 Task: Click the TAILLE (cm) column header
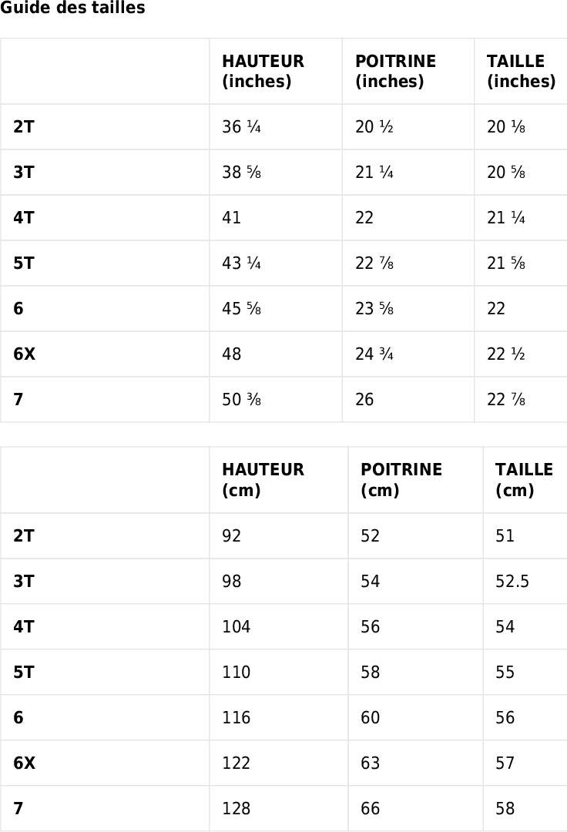[524, 480]
